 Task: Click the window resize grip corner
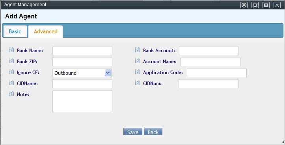click(283, 142)
